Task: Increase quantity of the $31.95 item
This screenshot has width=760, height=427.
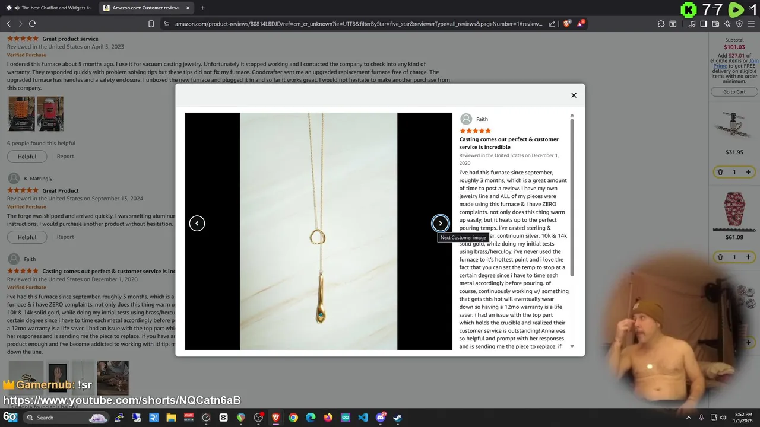Action: pyautogui.click(x=748, y=172)
